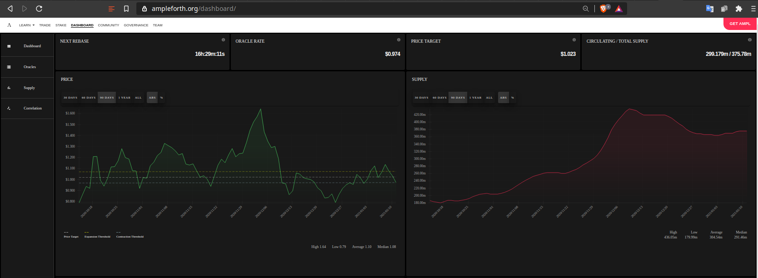Select 1 YEAR range on supply chart
758x278 pixels.
tap(475, 98)
